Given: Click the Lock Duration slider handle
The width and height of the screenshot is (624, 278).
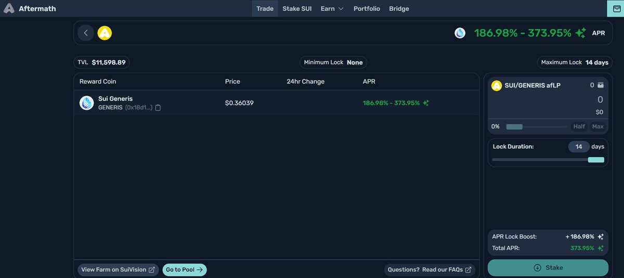Looking at the screenshot, I should 596,160.
